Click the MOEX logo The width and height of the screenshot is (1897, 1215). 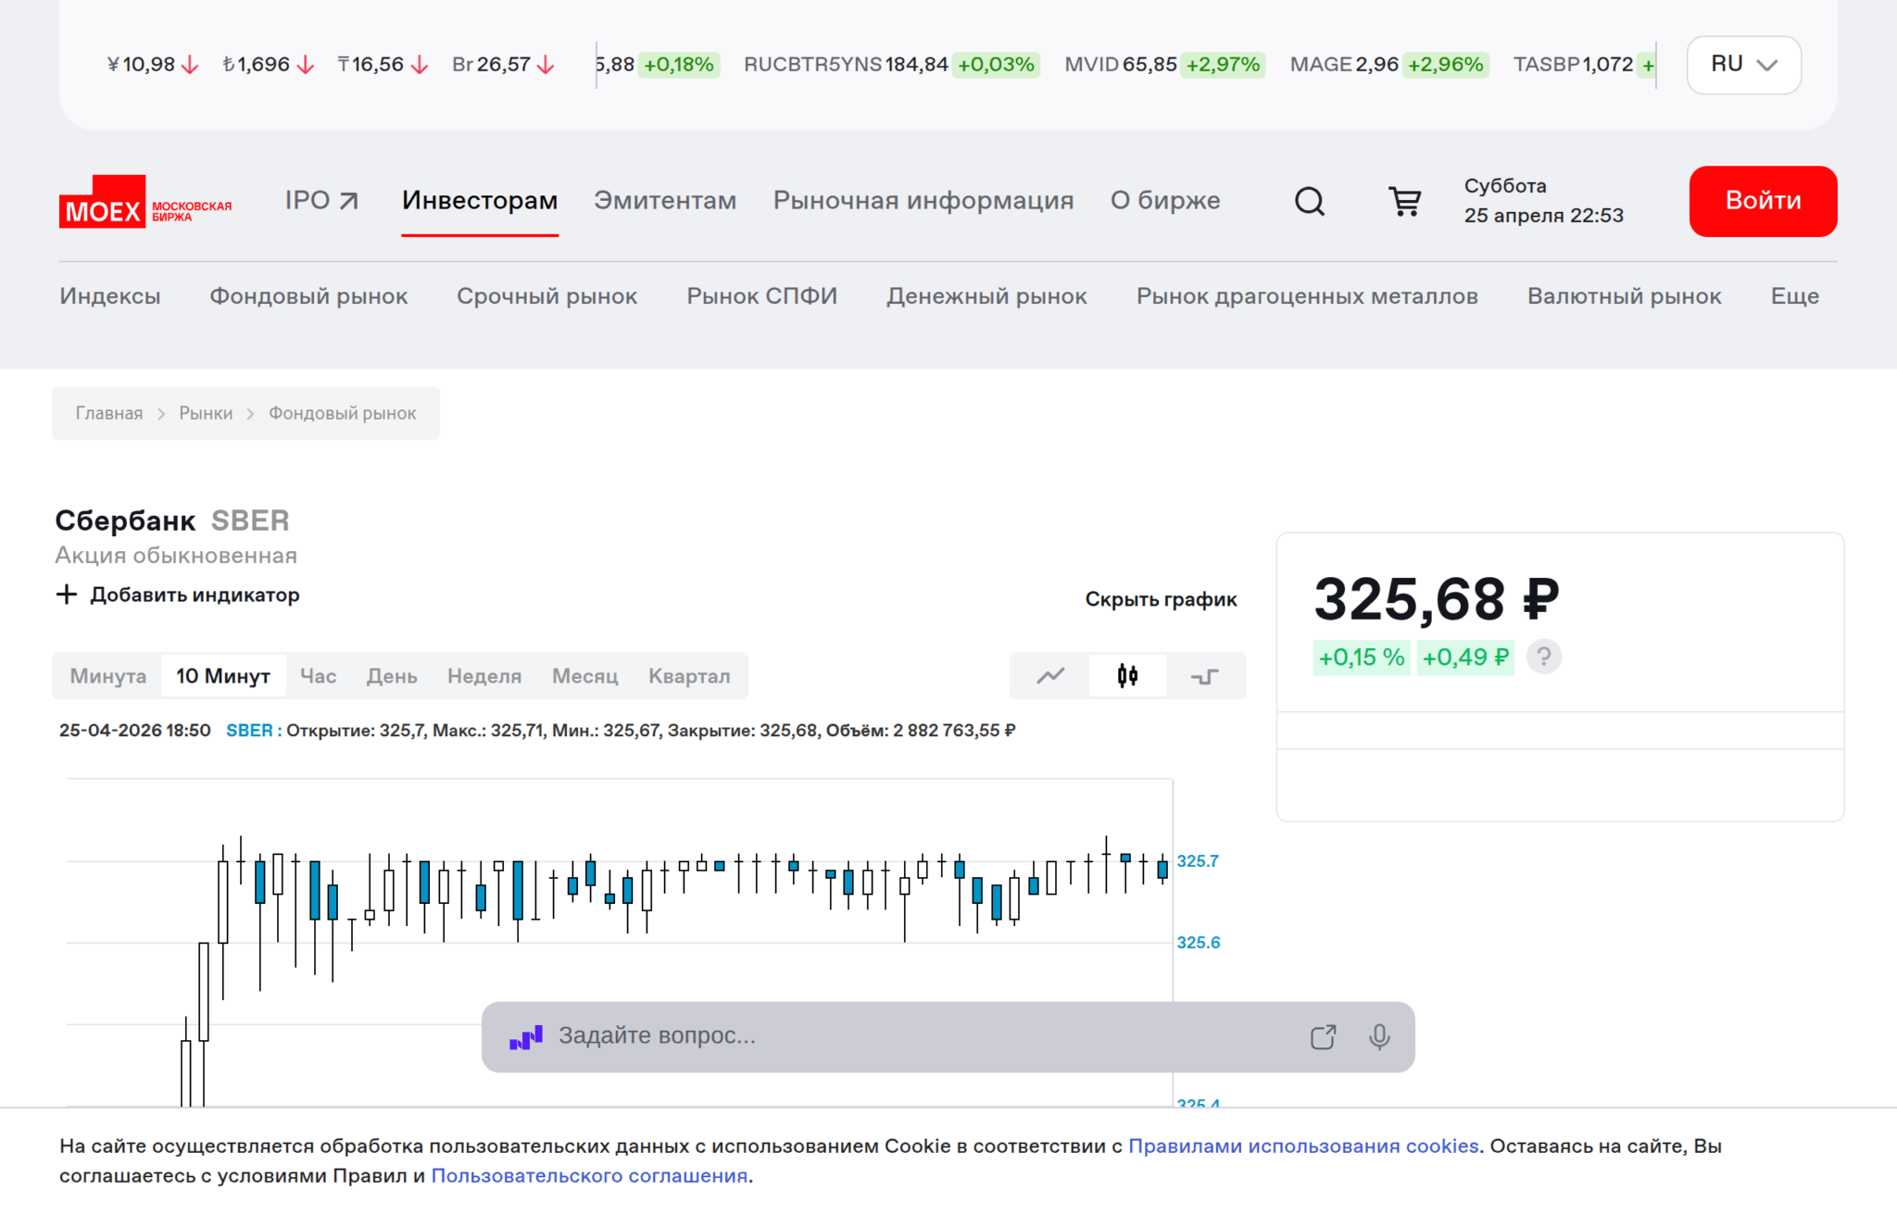[145, 201]
